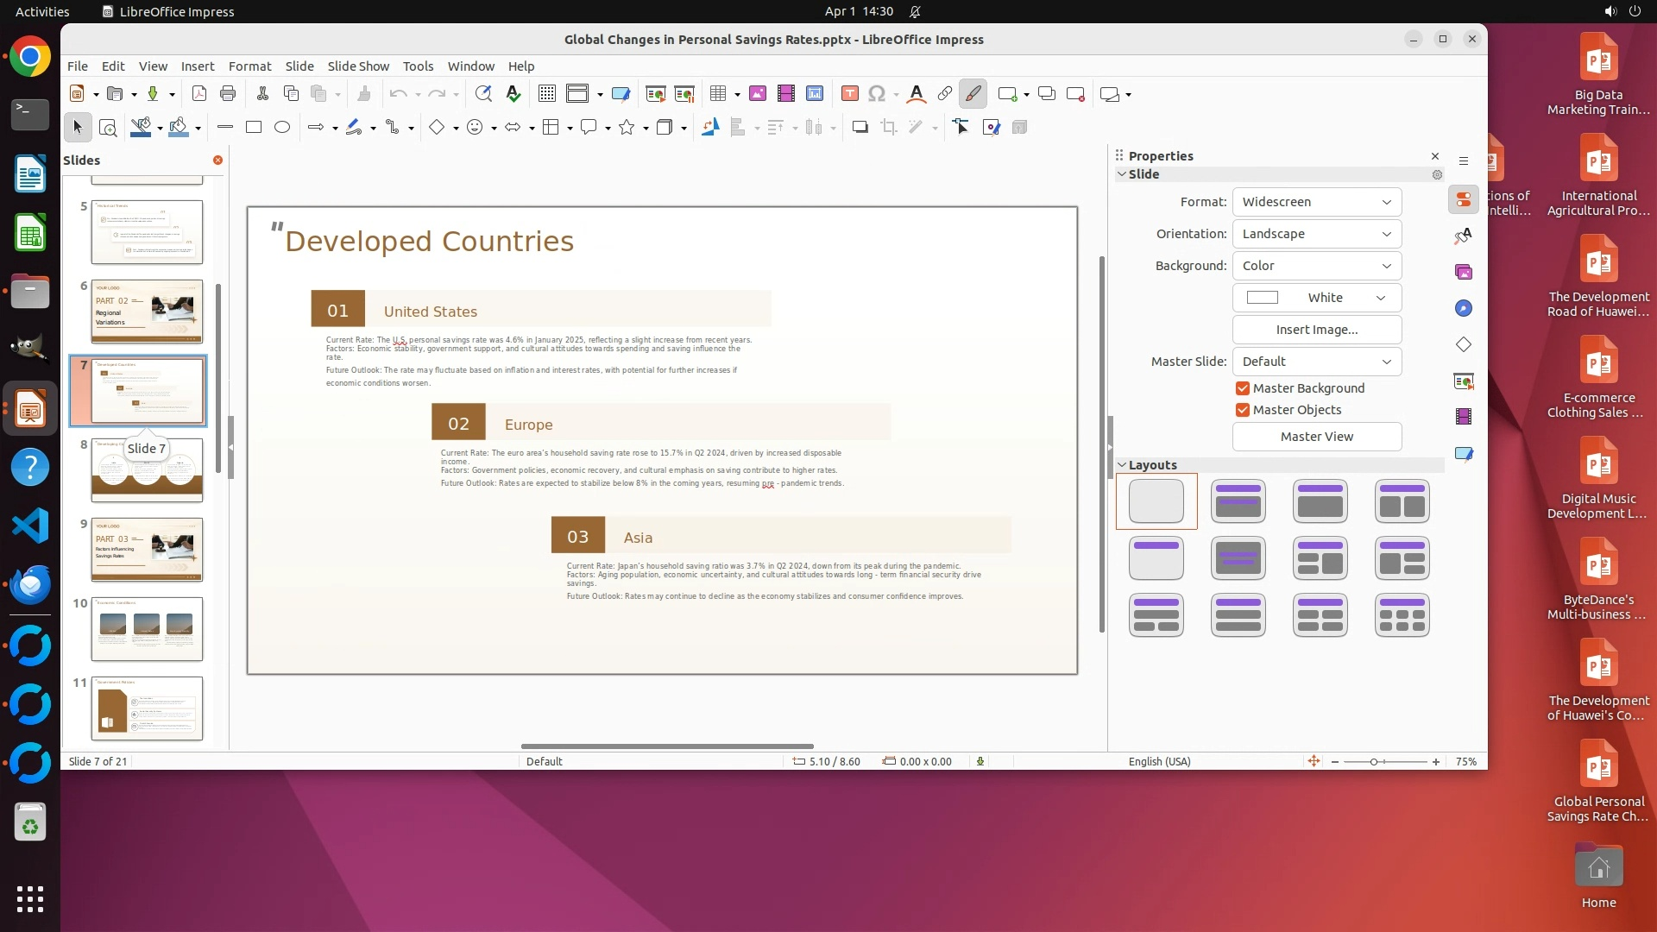Viewport: 1657px width, 932px height.
Task: Open the Format dropdown showing Widescreen
Action: [x=1316, y=202]
